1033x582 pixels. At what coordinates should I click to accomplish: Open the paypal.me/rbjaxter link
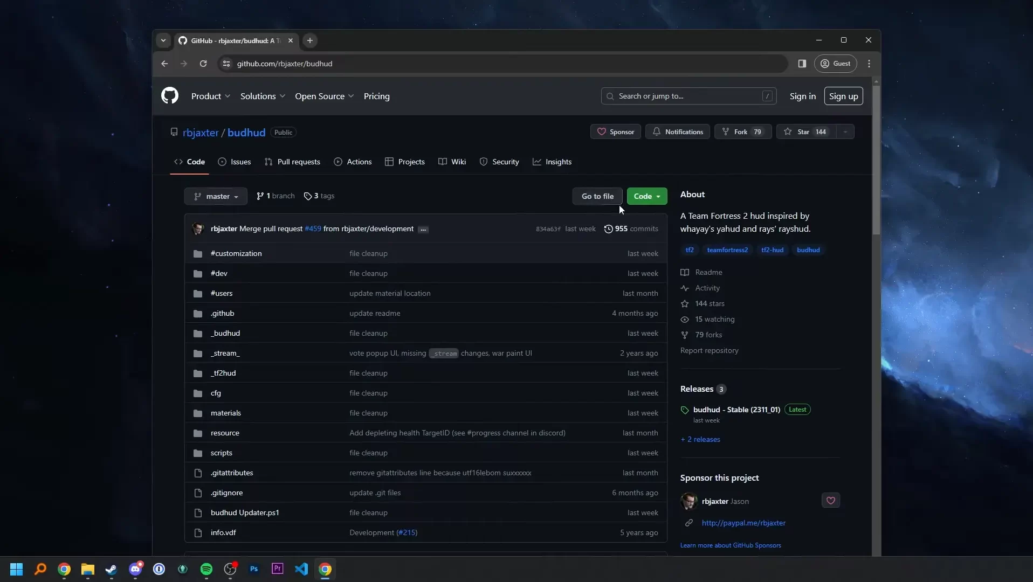743,523
